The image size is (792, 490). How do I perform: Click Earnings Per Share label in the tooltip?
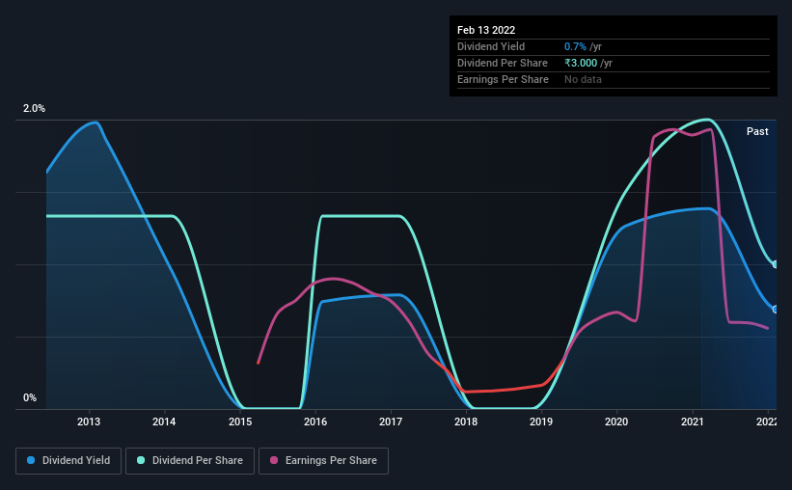[503, 80]
